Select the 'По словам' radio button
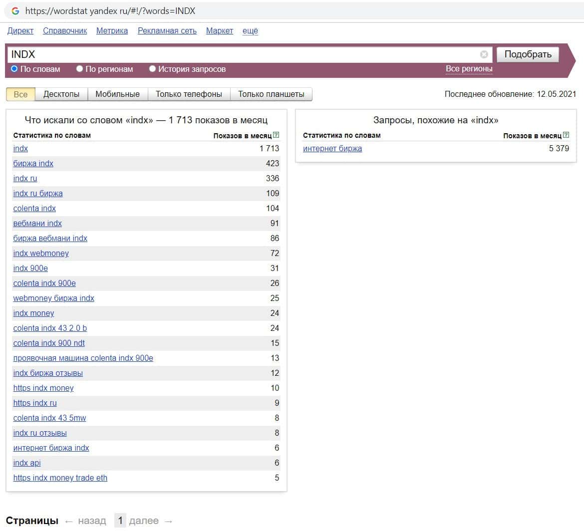584x532 pixels. [x=14, y=69]
